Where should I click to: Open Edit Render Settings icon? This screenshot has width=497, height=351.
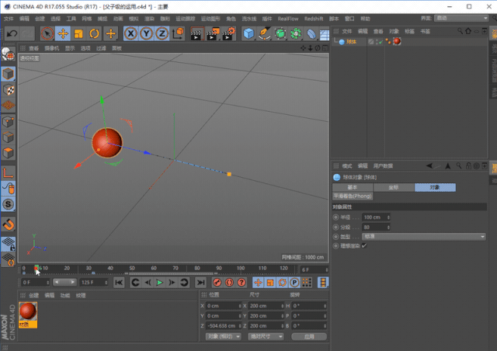coord(229,33)
